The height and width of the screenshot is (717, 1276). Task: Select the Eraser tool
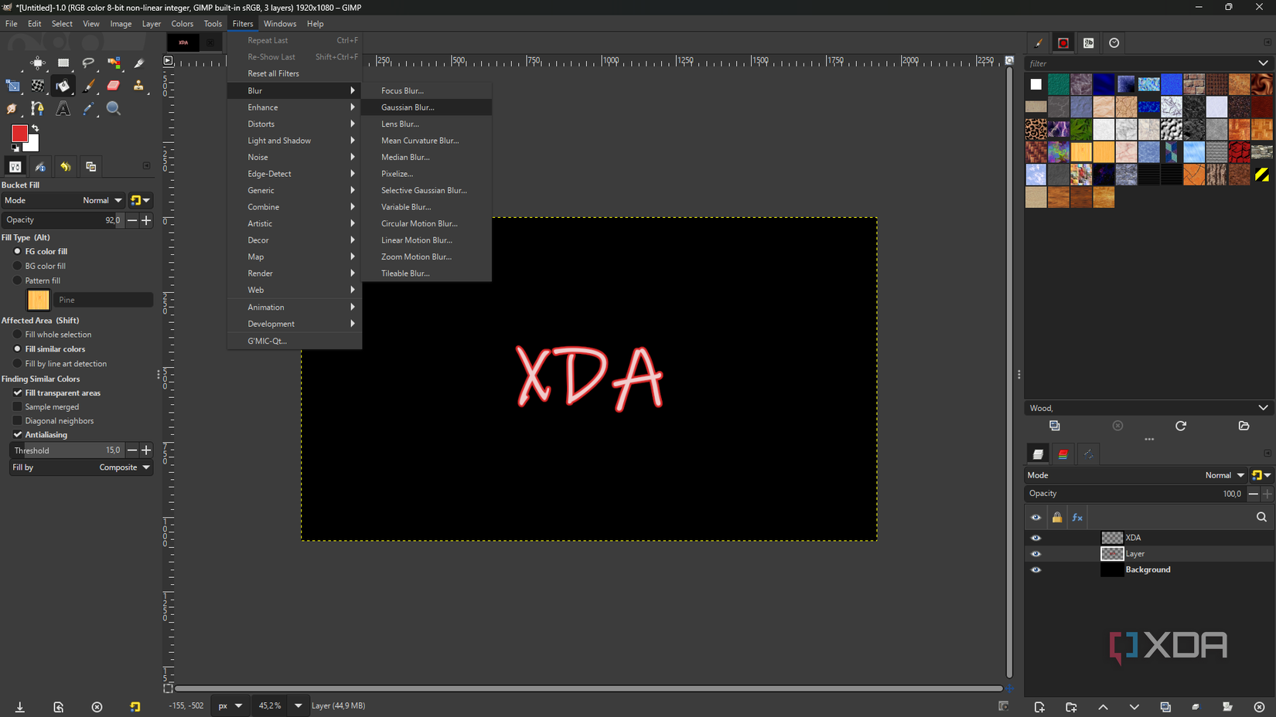(x=114, y=86)
